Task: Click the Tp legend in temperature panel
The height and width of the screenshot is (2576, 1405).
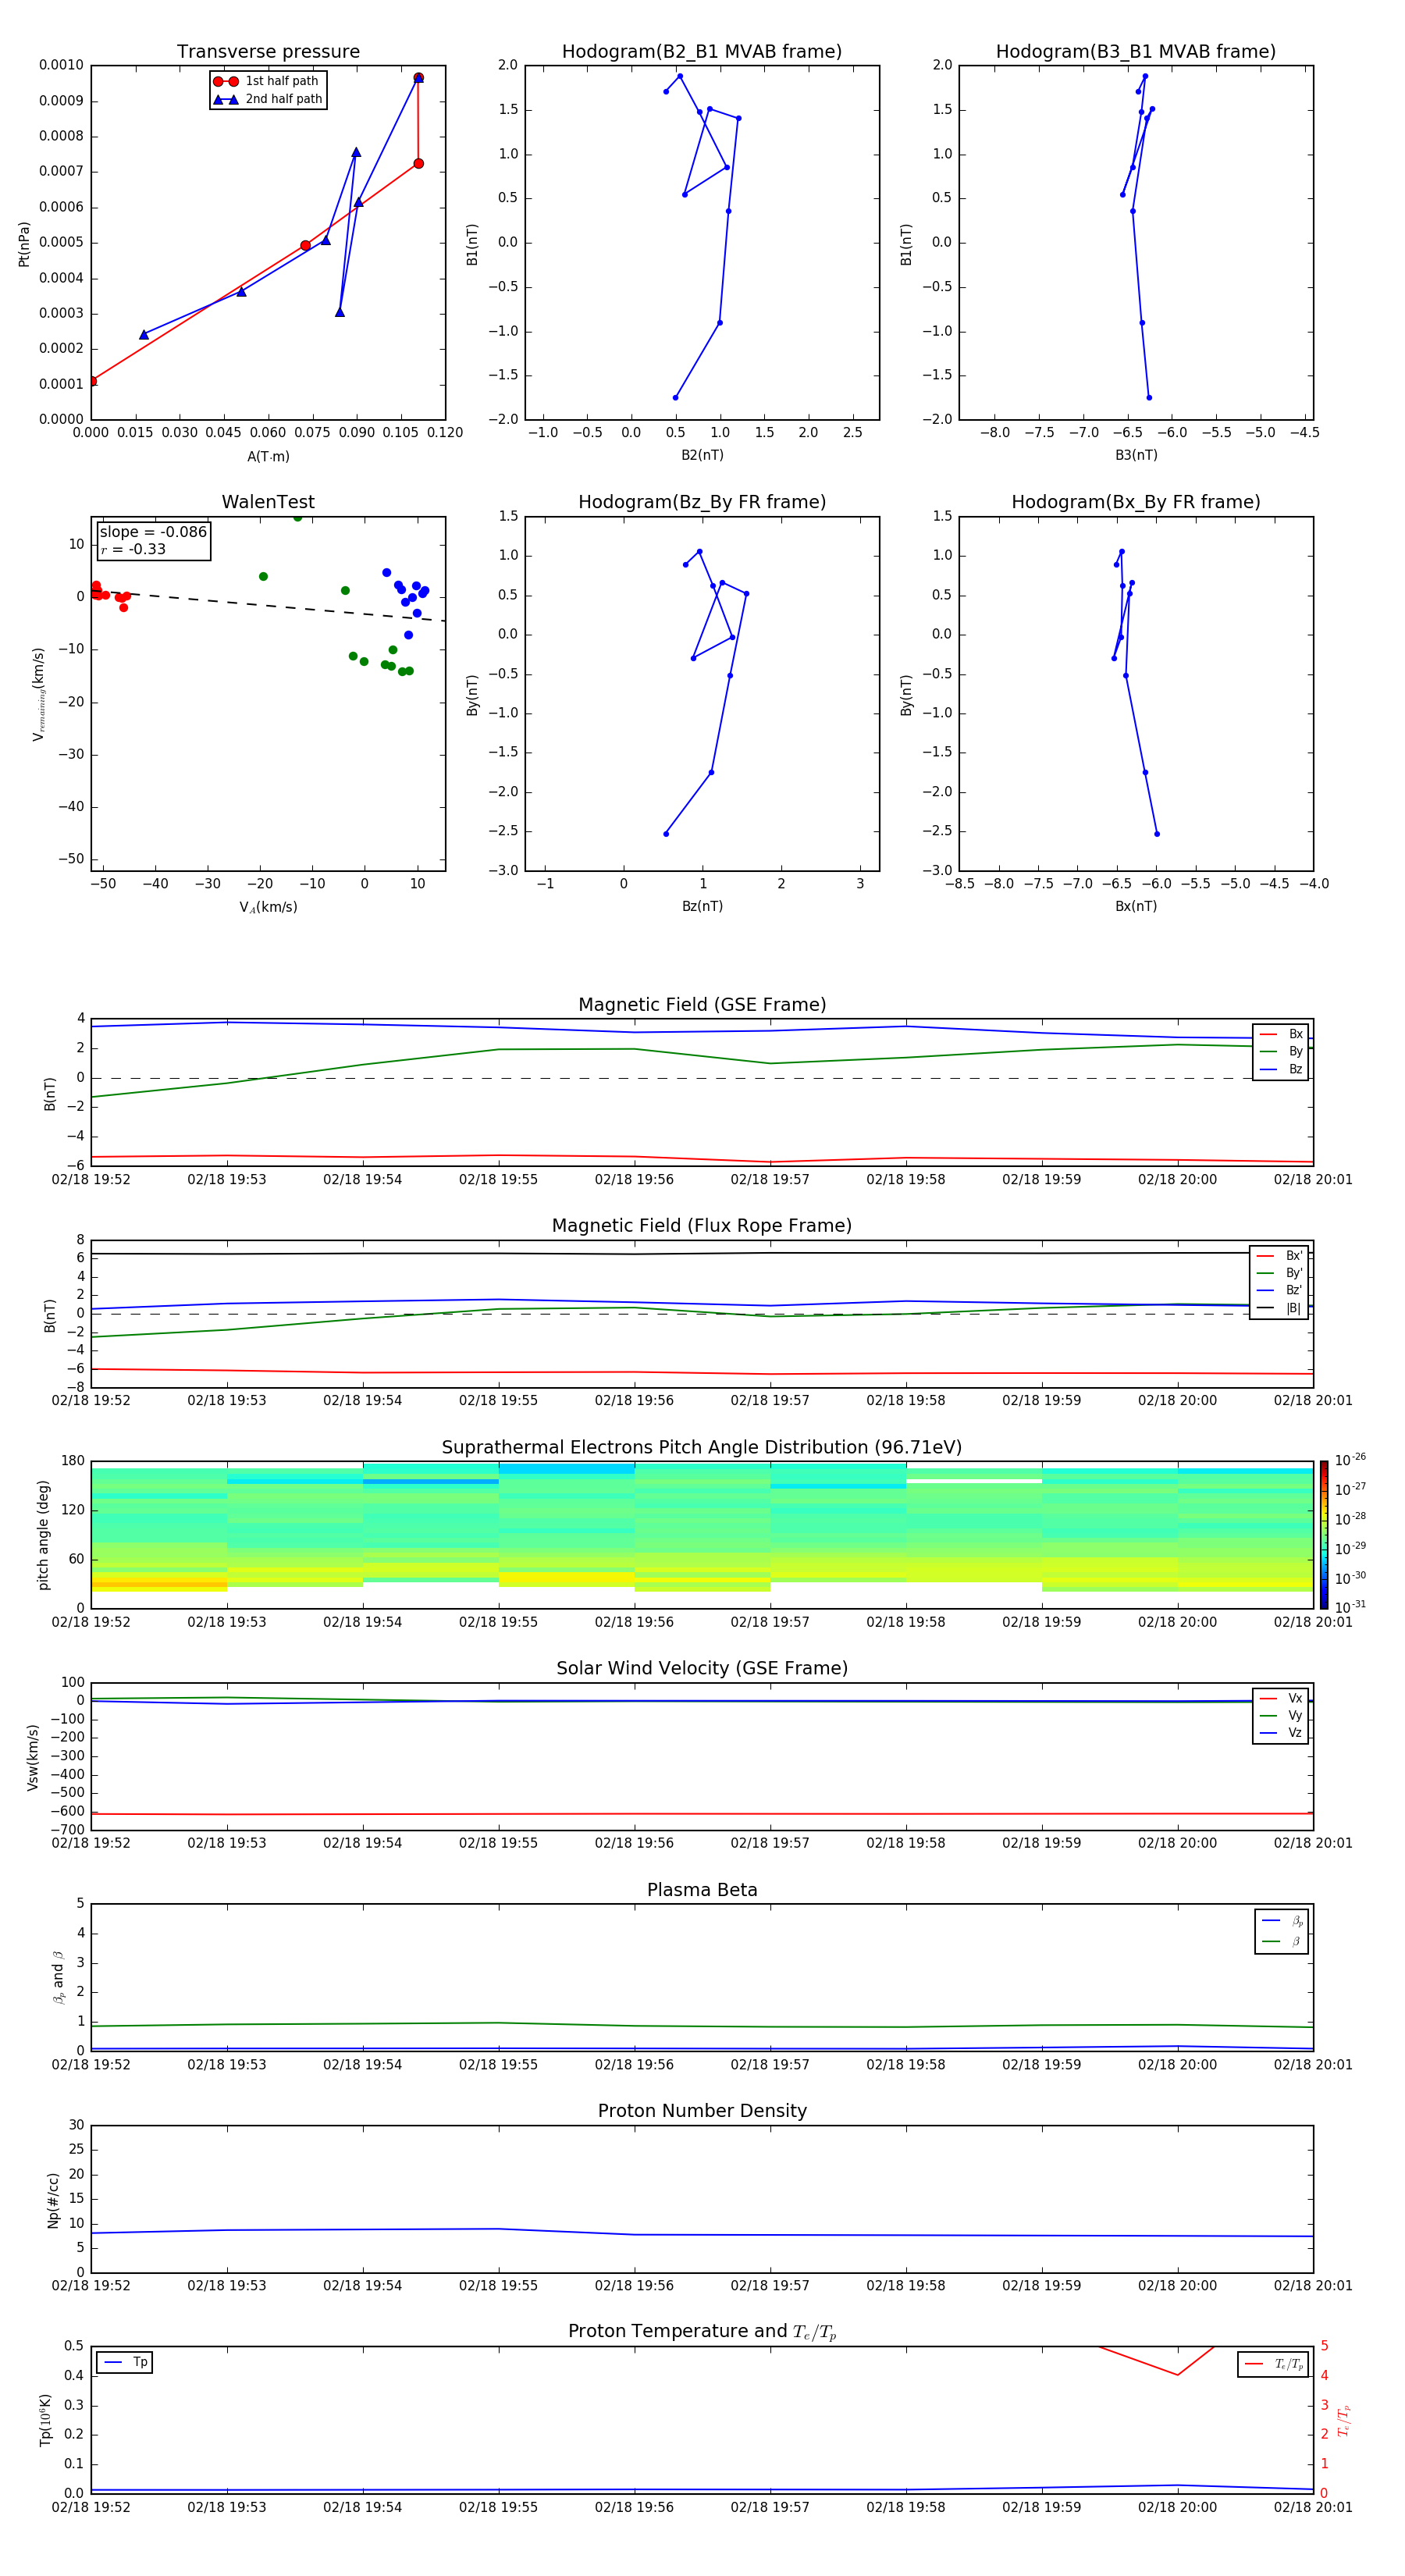Action: (125, 2363)
